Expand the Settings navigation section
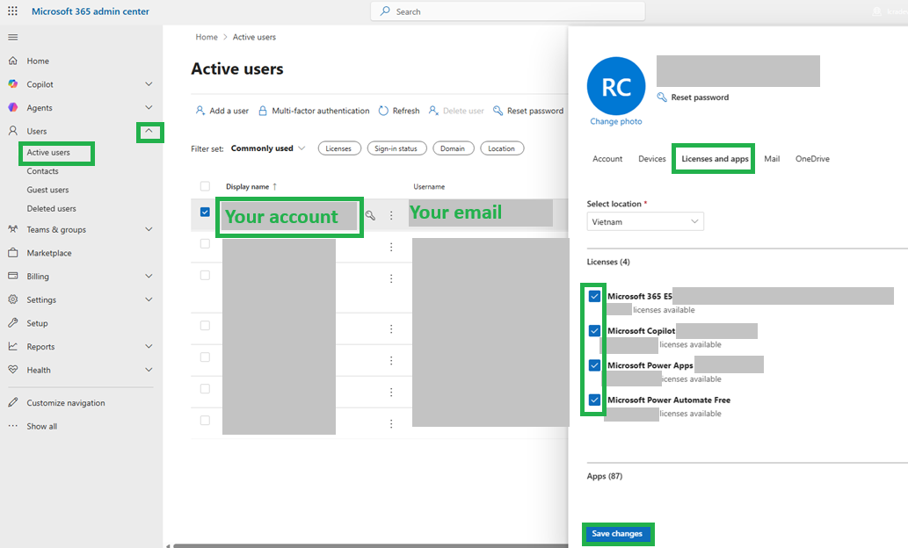908x548 pixels. pyautogui.click(x=149, y=299)
